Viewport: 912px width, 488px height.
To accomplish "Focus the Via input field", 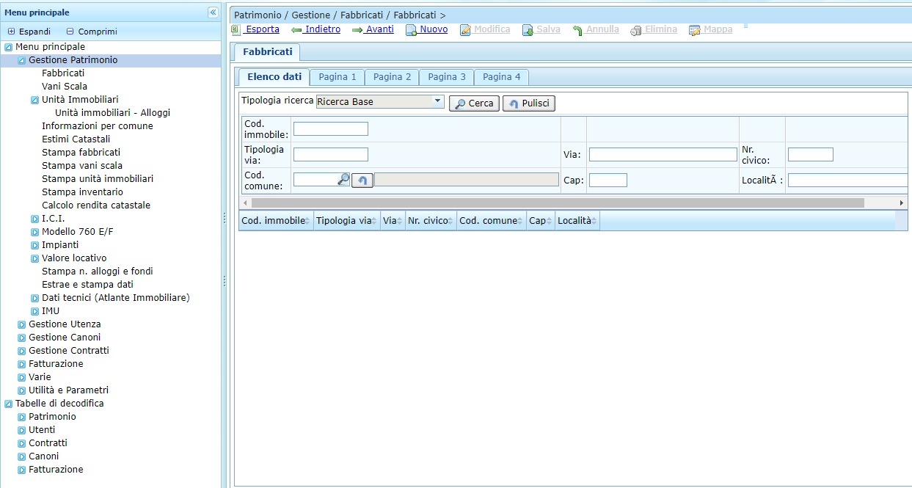I will coord(663,154).
